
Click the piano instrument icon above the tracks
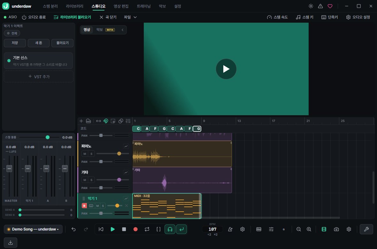pos(88,121)
